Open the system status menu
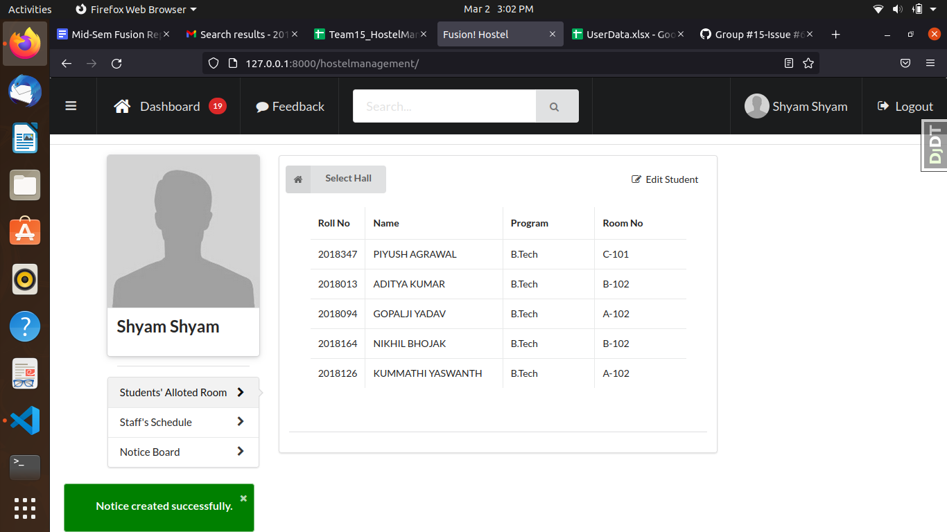This screenshot has height=532, width=947. point(906,9)
